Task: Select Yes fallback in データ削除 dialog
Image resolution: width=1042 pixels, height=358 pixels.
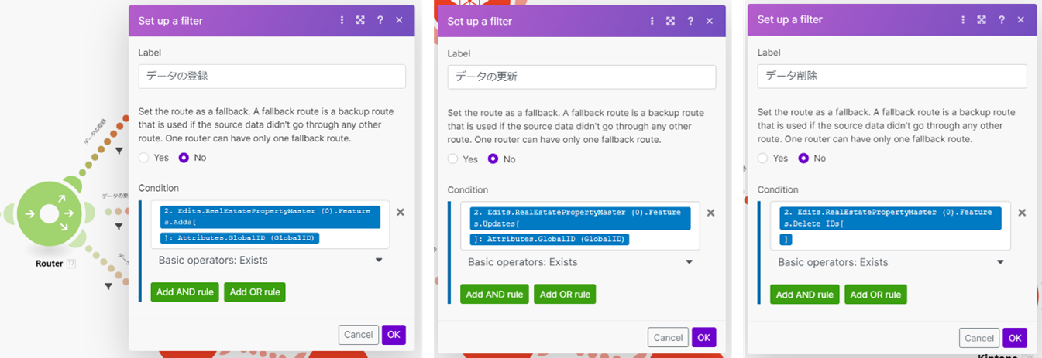Action: click(x=764, y=158)
